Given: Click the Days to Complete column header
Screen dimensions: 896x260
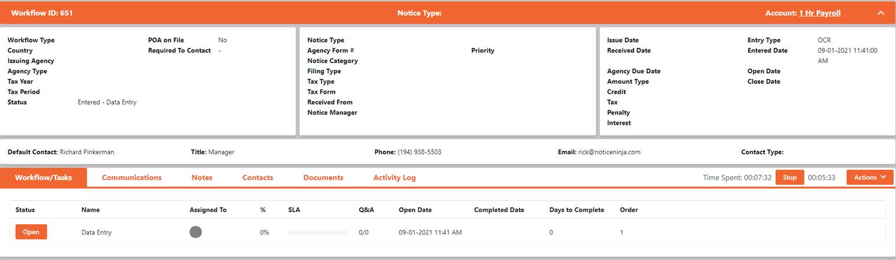Looking at the screenshot, I should point(576,210).
